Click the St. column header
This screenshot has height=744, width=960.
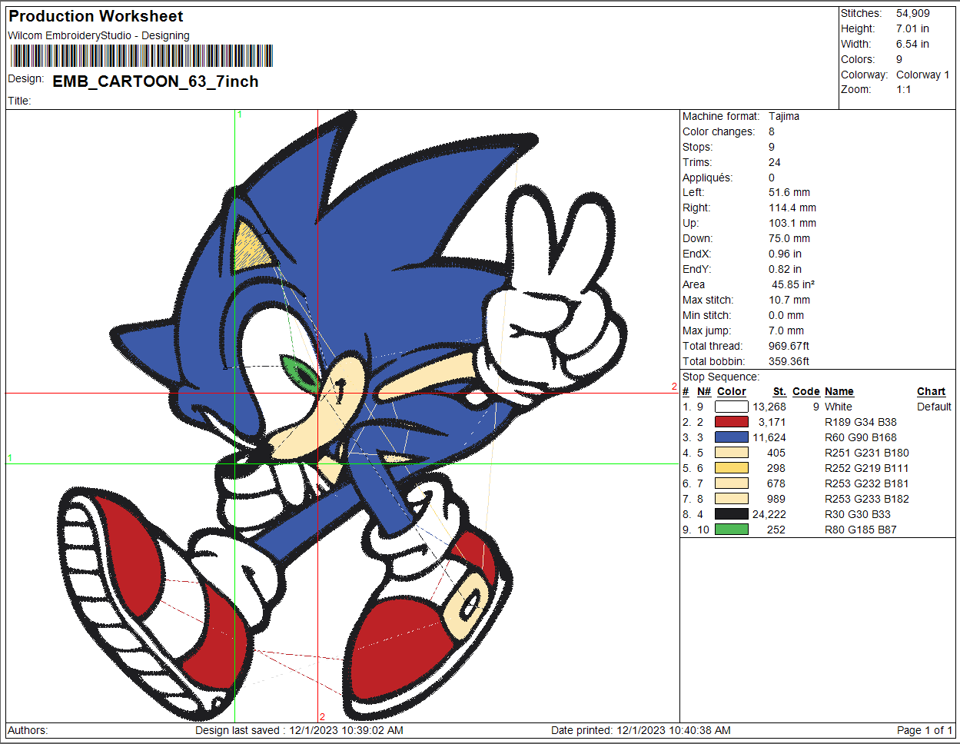coord(779,391)
